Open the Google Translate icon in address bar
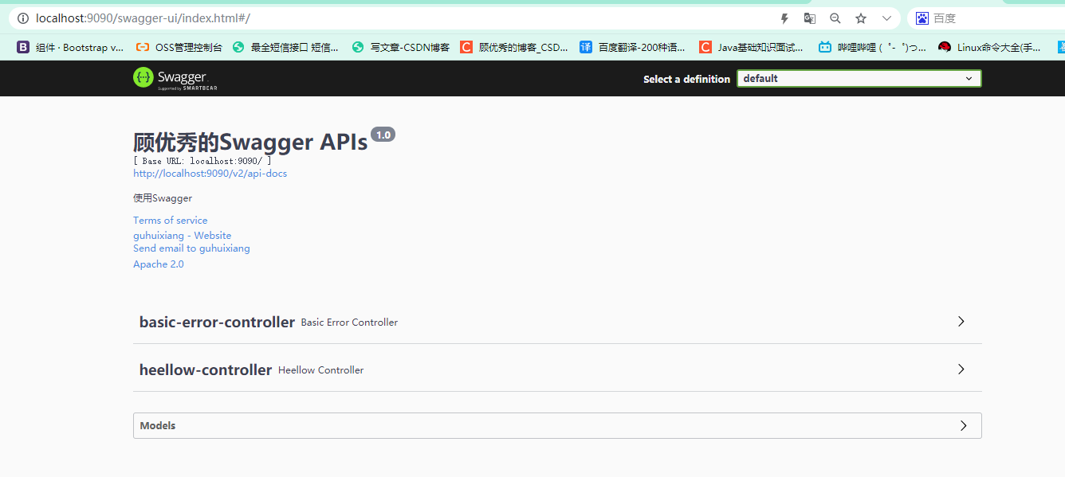 coord(809,17)
